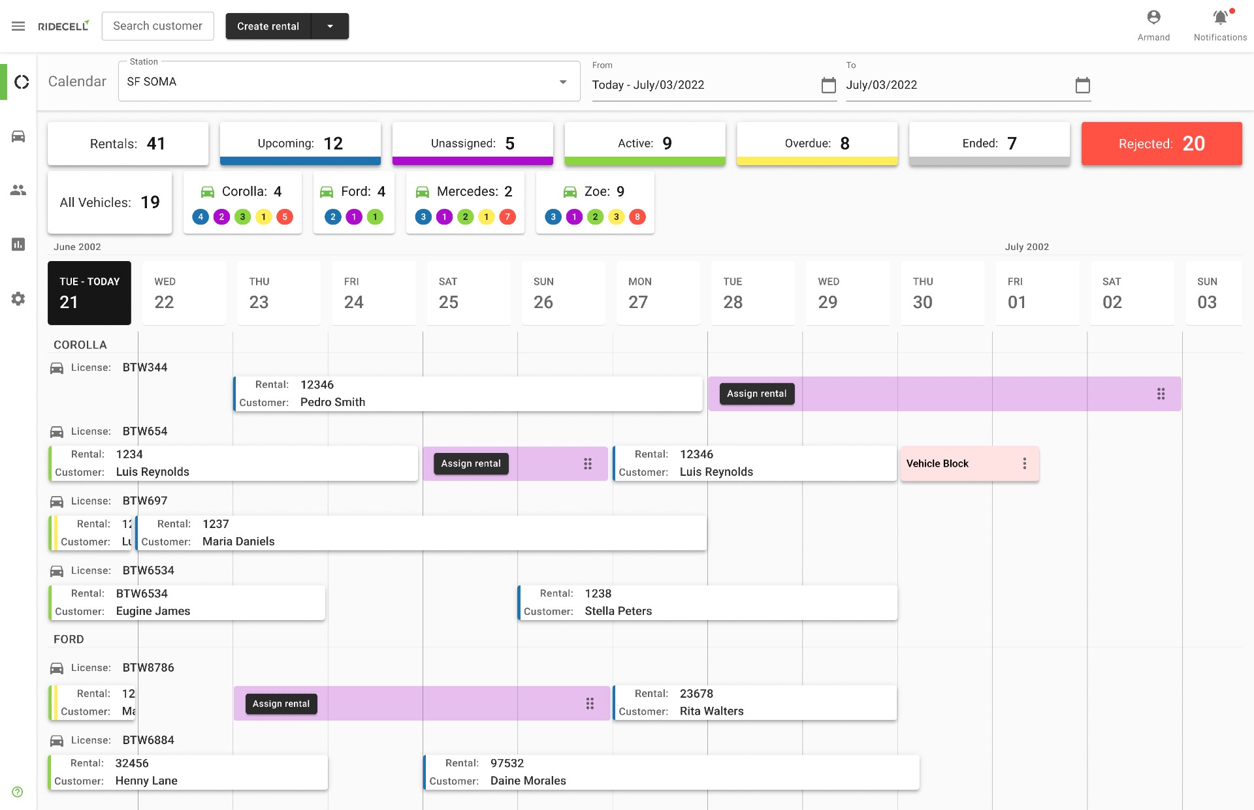
Task: Open rental 97532 for Daine Morales
Action: 671,772
